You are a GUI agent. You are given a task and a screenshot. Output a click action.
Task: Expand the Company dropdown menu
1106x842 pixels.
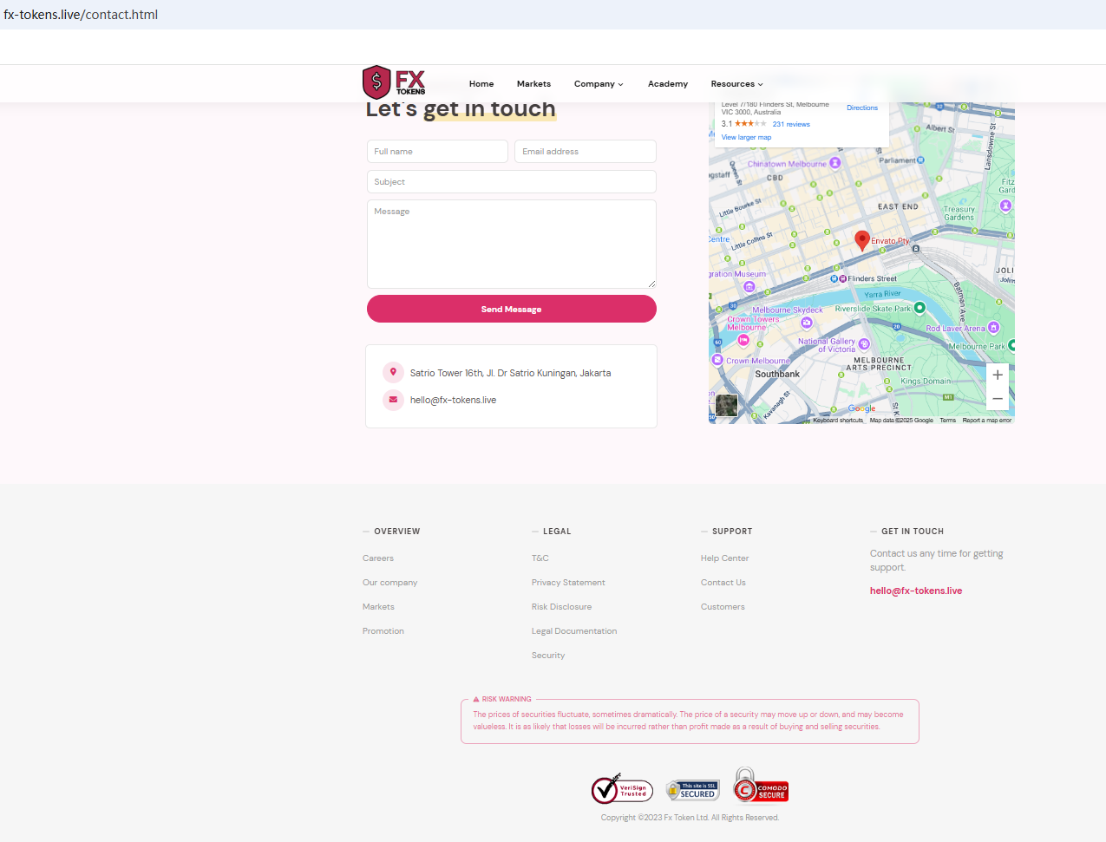(599, 84)
